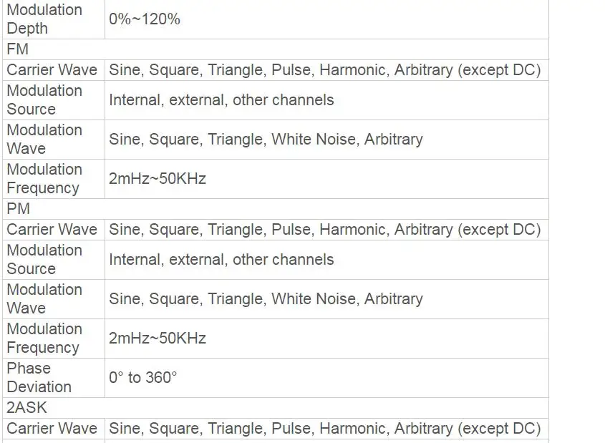605x443 pixels.
Task: Select the 0%~120% depth value
Action: 145,19
